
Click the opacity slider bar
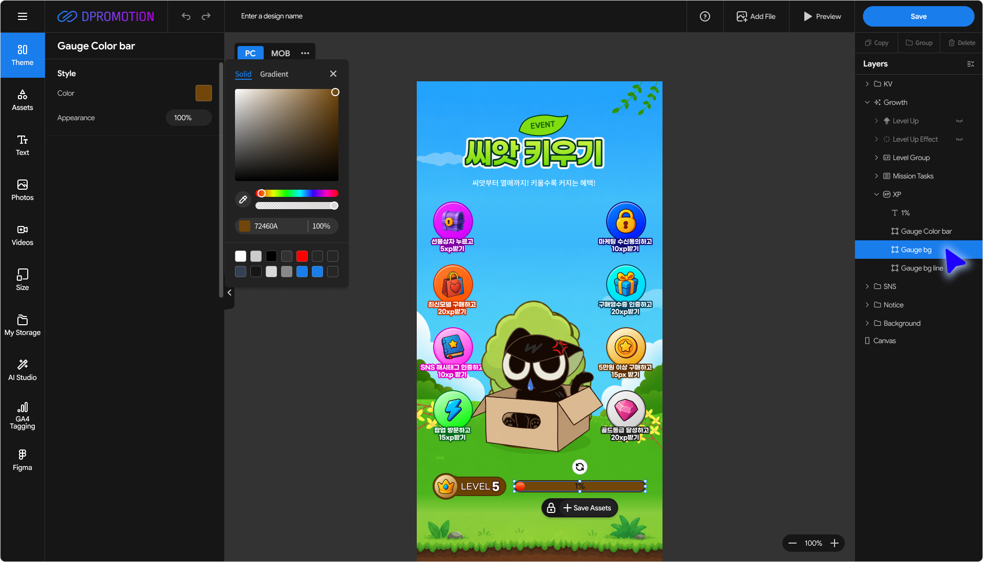click(x=297, y=206)
